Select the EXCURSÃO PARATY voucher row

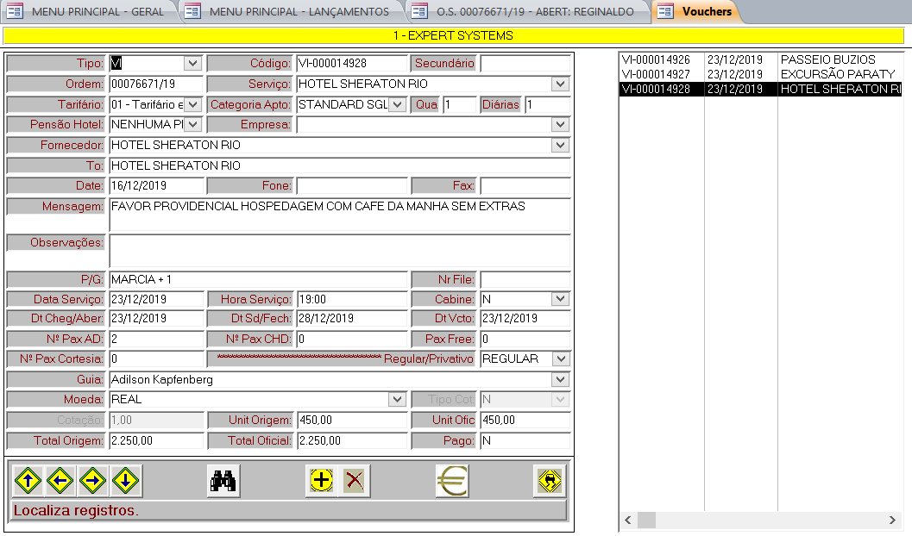tap(759, 75)
